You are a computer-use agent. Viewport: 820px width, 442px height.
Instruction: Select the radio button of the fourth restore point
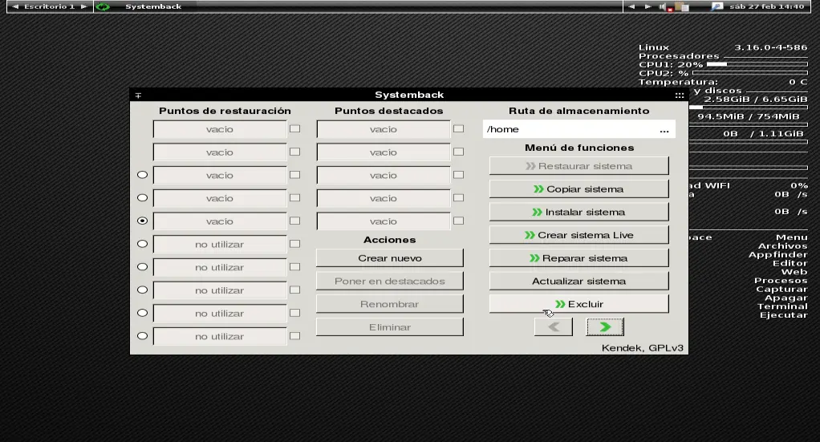142,197
